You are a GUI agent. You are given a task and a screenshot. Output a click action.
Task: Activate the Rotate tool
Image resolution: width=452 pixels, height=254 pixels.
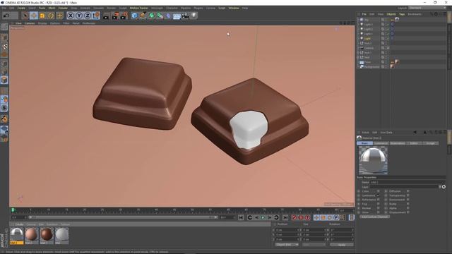[x=51, y=16]
